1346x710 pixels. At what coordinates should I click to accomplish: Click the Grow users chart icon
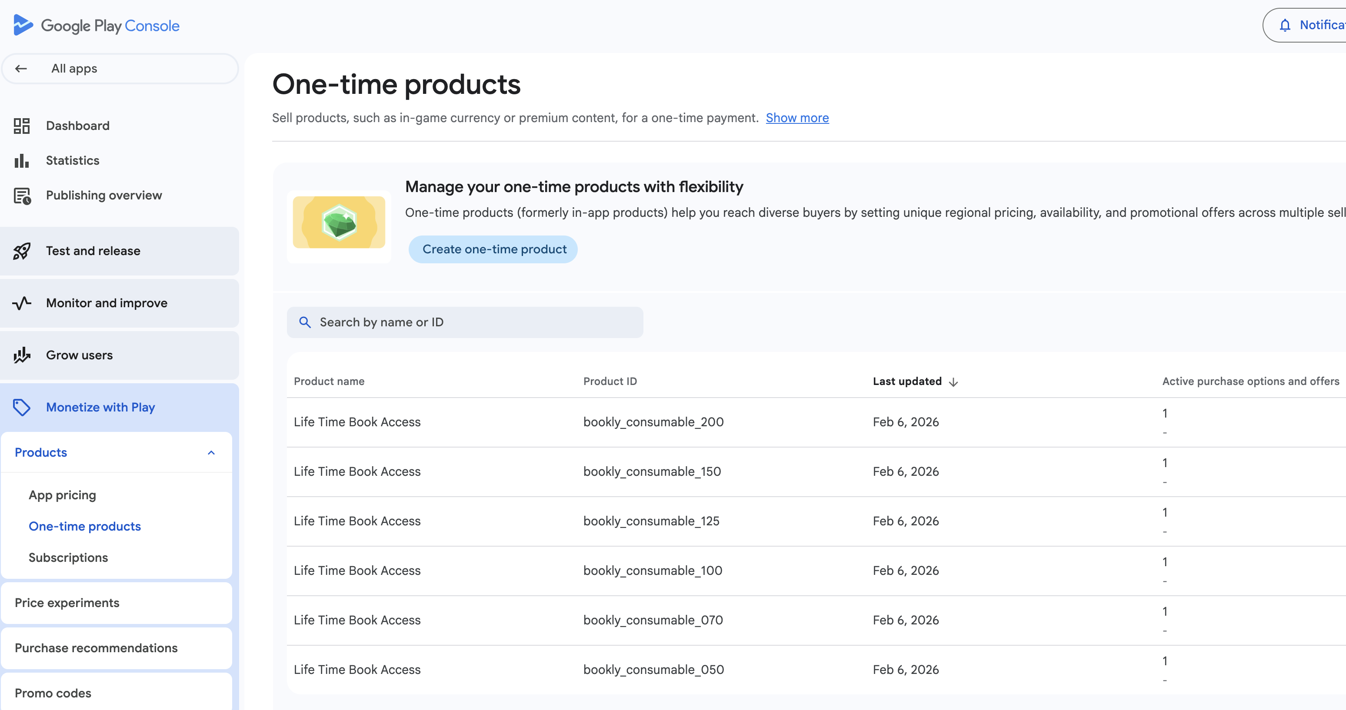[x=21, y=355]
